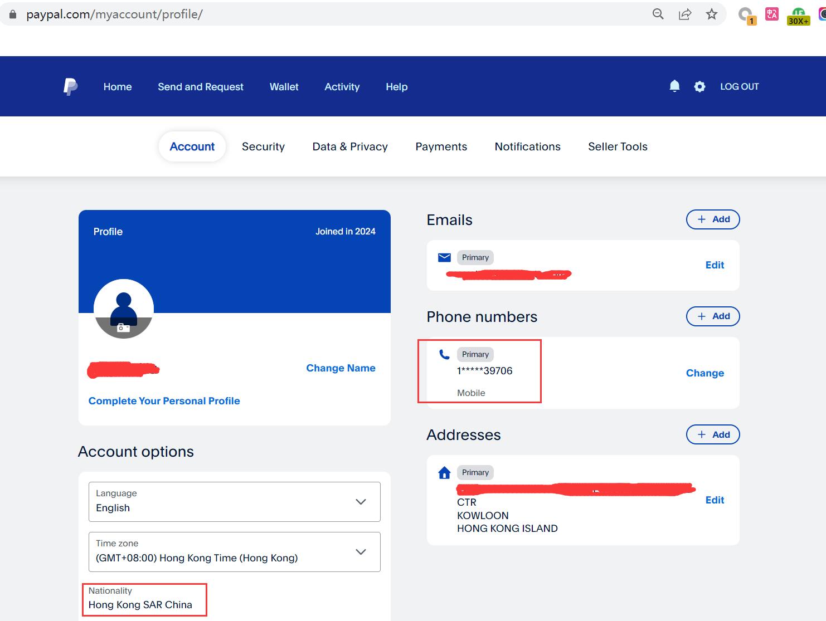Open the settings gear icon
Image resolution: width=826 pixels, height=621 pixels.
point(699,87)
